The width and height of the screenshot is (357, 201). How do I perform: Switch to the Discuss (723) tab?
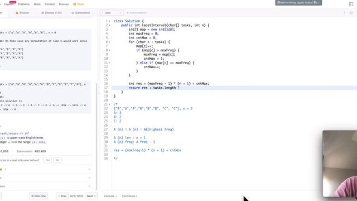click(x=51, y=13)
